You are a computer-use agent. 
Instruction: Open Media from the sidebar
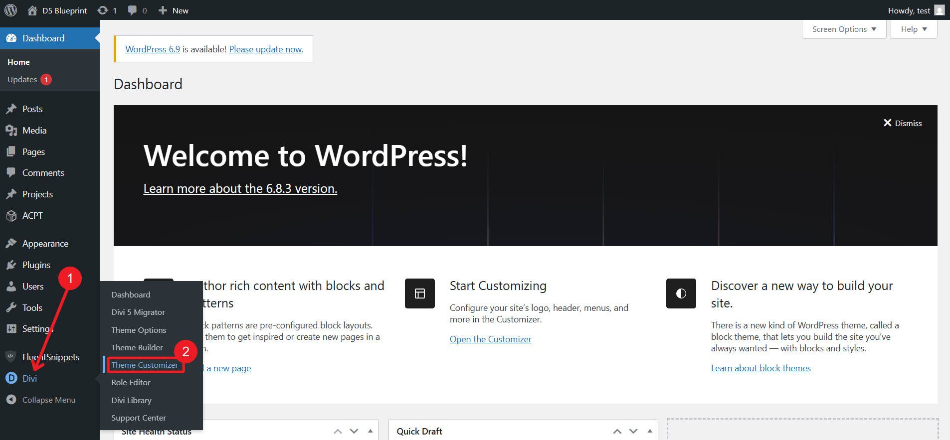(34, 130)
